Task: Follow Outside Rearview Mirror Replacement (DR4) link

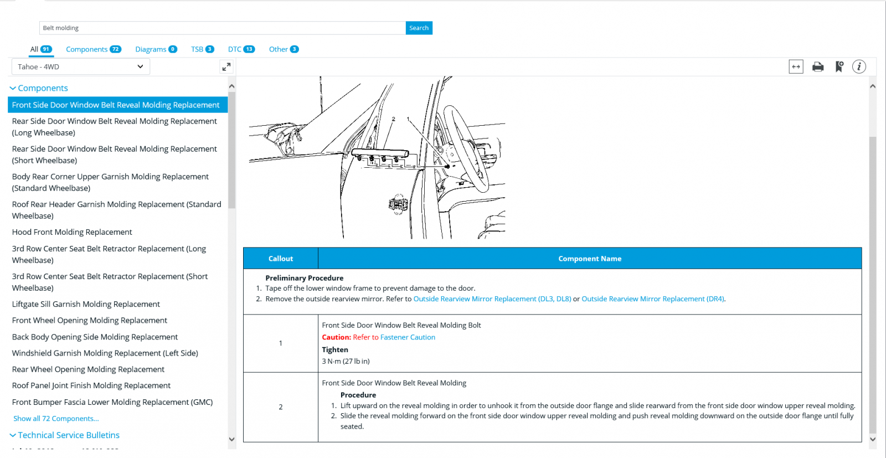Action: pos(653,299)
